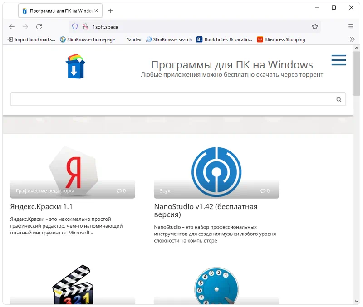The height and width of the screenshot is (307, 363).
Task: Show more bookmarks with the double chevron
Action: coord(352,39)
